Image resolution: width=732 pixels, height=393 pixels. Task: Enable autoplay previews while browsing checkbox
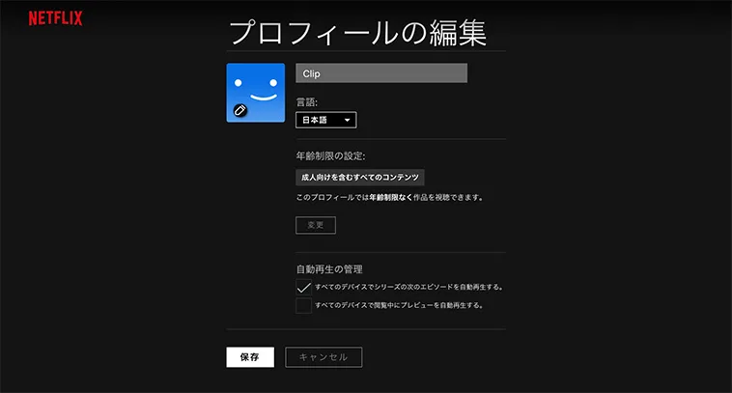pyautogui.click(x=304, y=305)
